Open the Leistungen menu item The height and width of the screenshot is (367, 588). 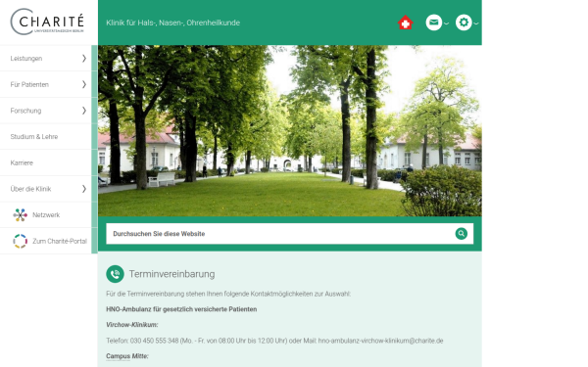point(26,59)
